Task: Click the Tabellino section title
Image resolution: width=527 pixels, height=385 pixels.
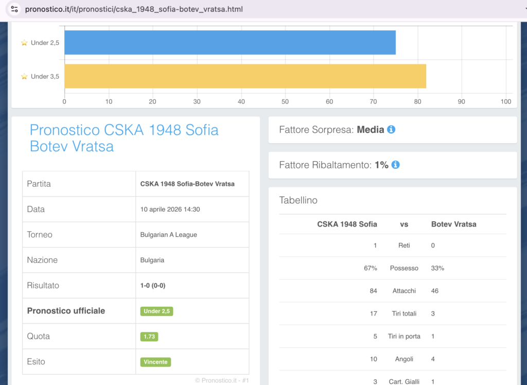Action: coord(298,200)
